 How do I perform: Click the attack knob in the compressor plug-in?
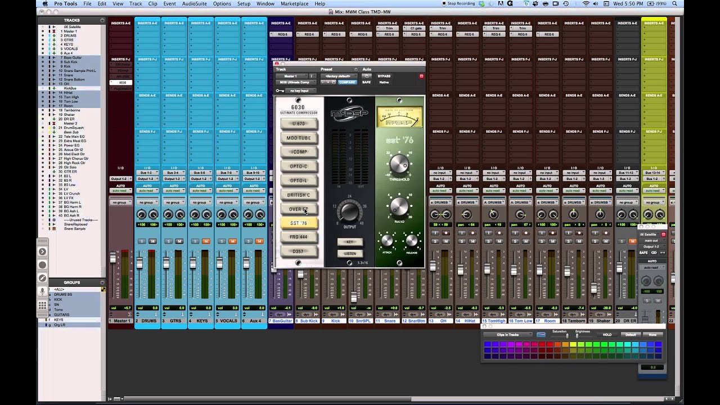(x=387, y=241)
